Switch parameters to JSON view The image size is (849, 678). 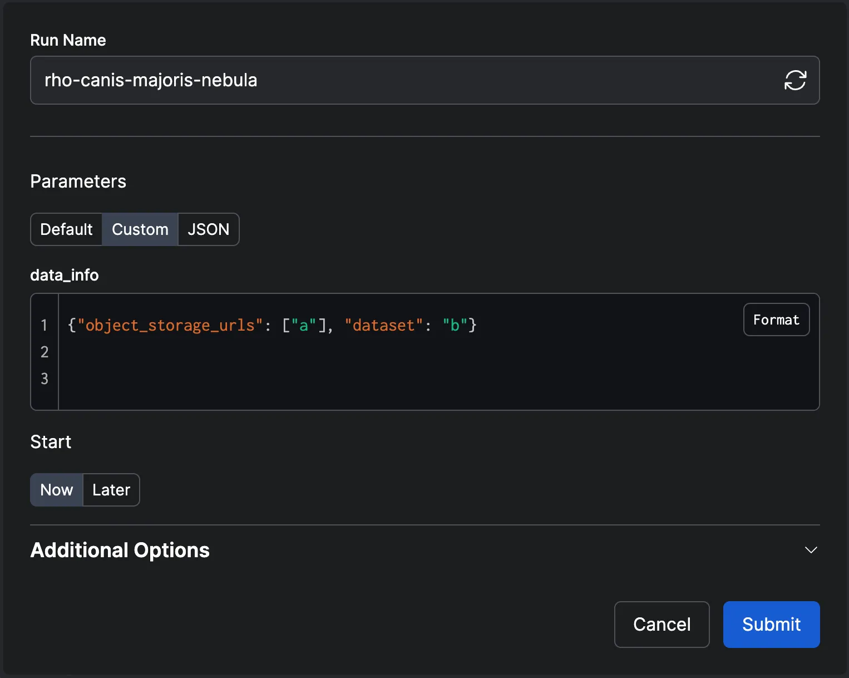[209, 229]
